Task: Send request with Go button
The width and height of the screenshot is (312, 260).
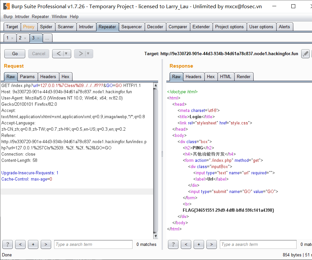Action: [x=15, y=54]
